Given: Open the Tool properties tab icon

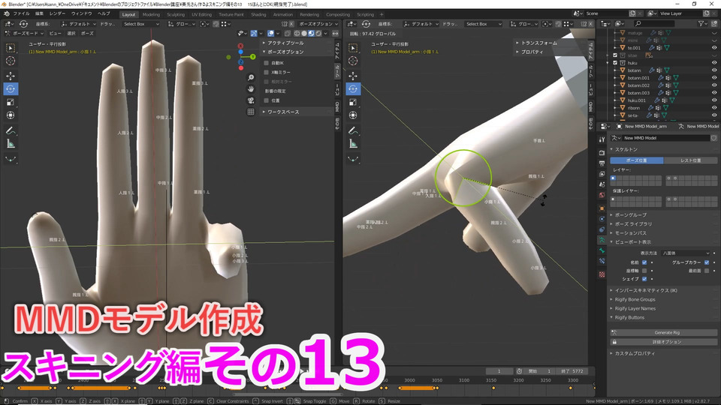Looking at the screenshot, I should (602, 139).
